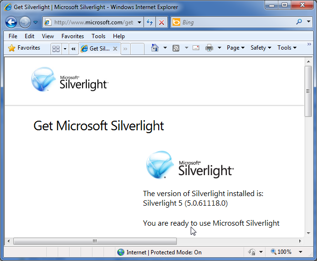Click the Get Microsoft Silverlight heading
Viewport: 317px width, 261px height.
pos(99,126)
